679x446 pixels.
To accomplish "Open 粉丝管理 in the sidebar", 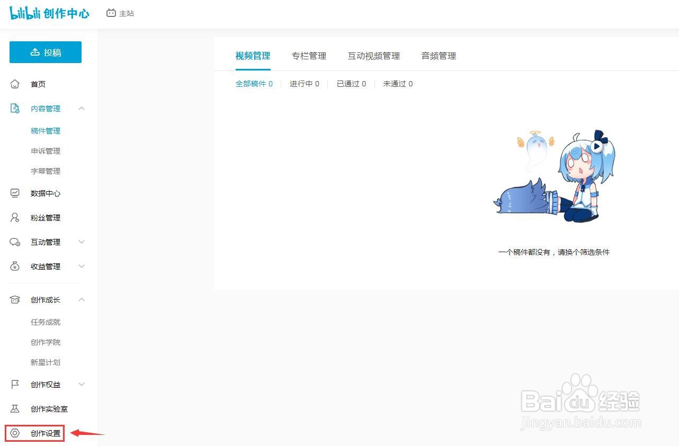I will (46, 218).
